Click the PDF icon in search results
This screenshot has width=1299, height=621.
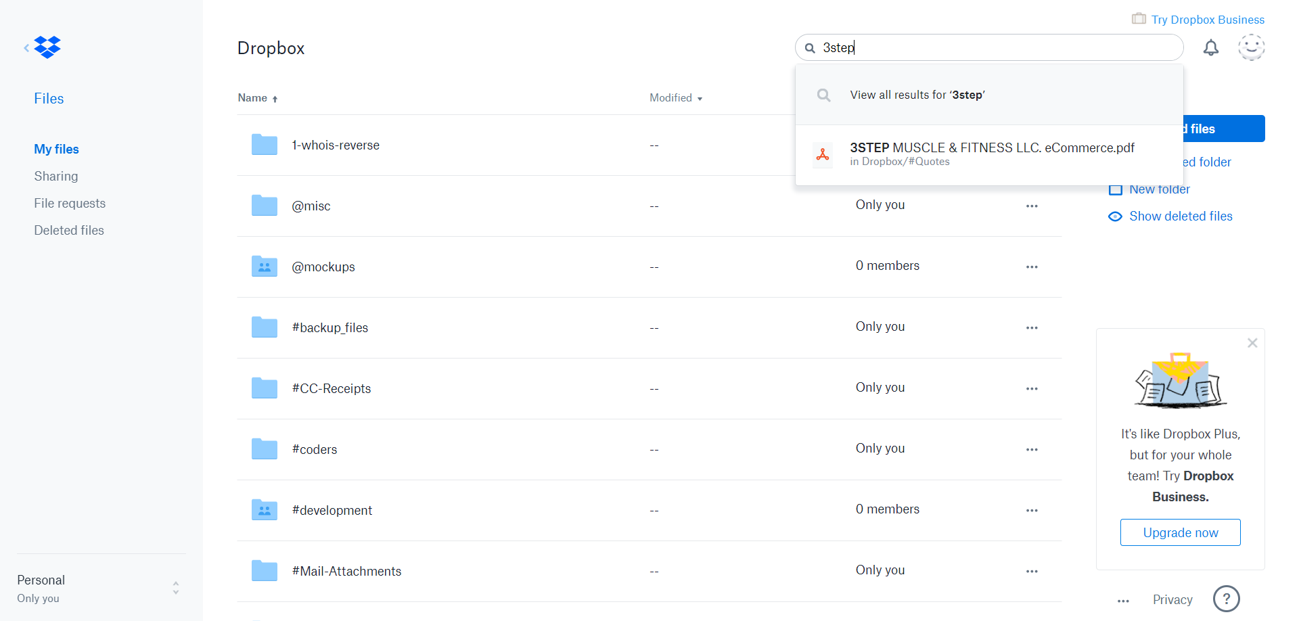point(823,154)
